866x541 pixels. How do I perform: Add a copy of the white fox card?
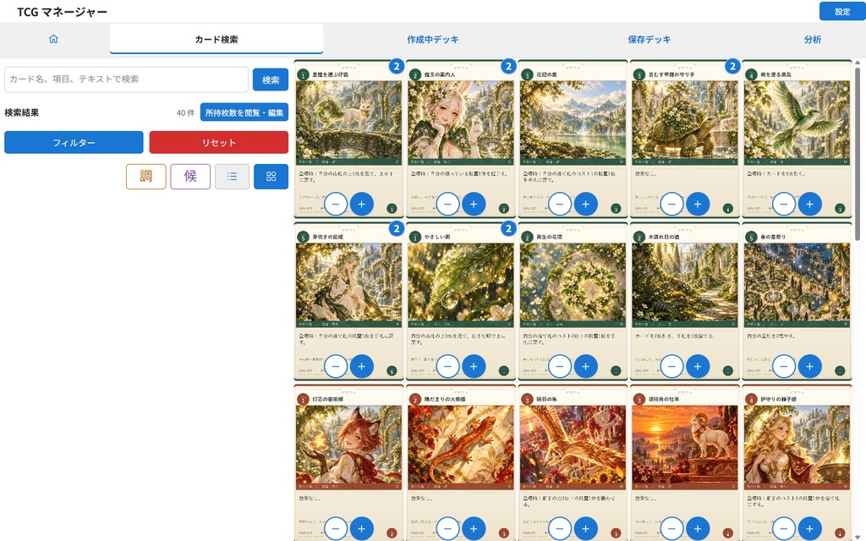[362, 205]
